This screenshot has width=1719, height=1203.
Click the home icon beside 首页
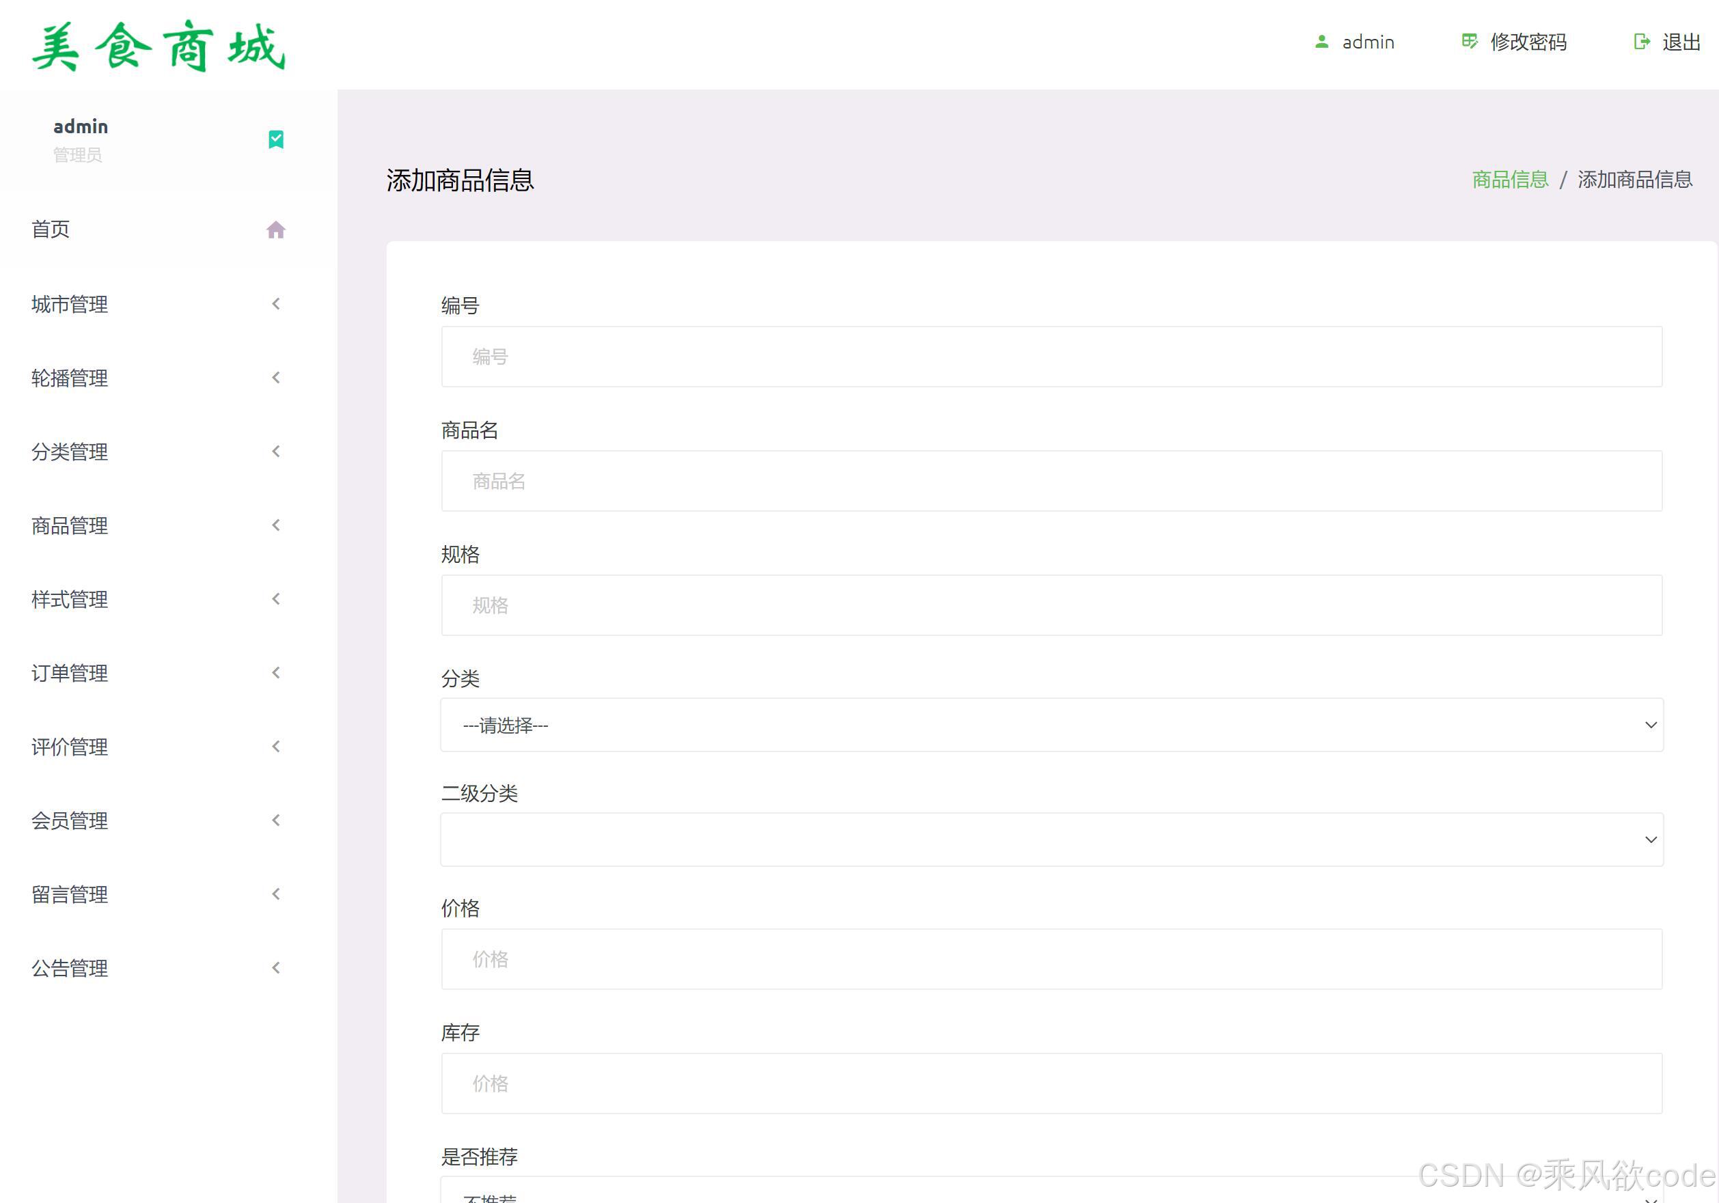click(x=275, y=230)
